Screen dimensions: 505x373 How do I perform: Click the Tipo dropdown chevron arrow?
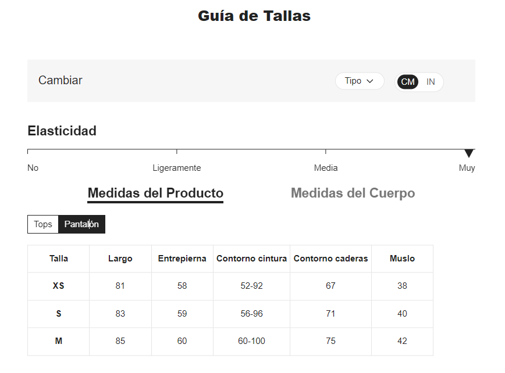[x=370, y=81]
